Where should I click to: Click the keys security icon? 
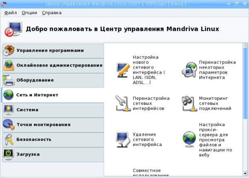[x=9, y=139]
